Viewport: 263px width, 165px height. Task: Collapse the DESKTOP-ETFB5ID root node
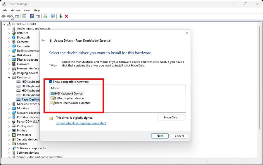pyautogui.click(x=4, y=24)
